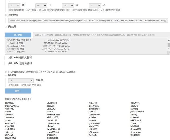Screen dimensions: 170x140
Task: Click inside the imported push comments textarea
Action: coord(85,47)
